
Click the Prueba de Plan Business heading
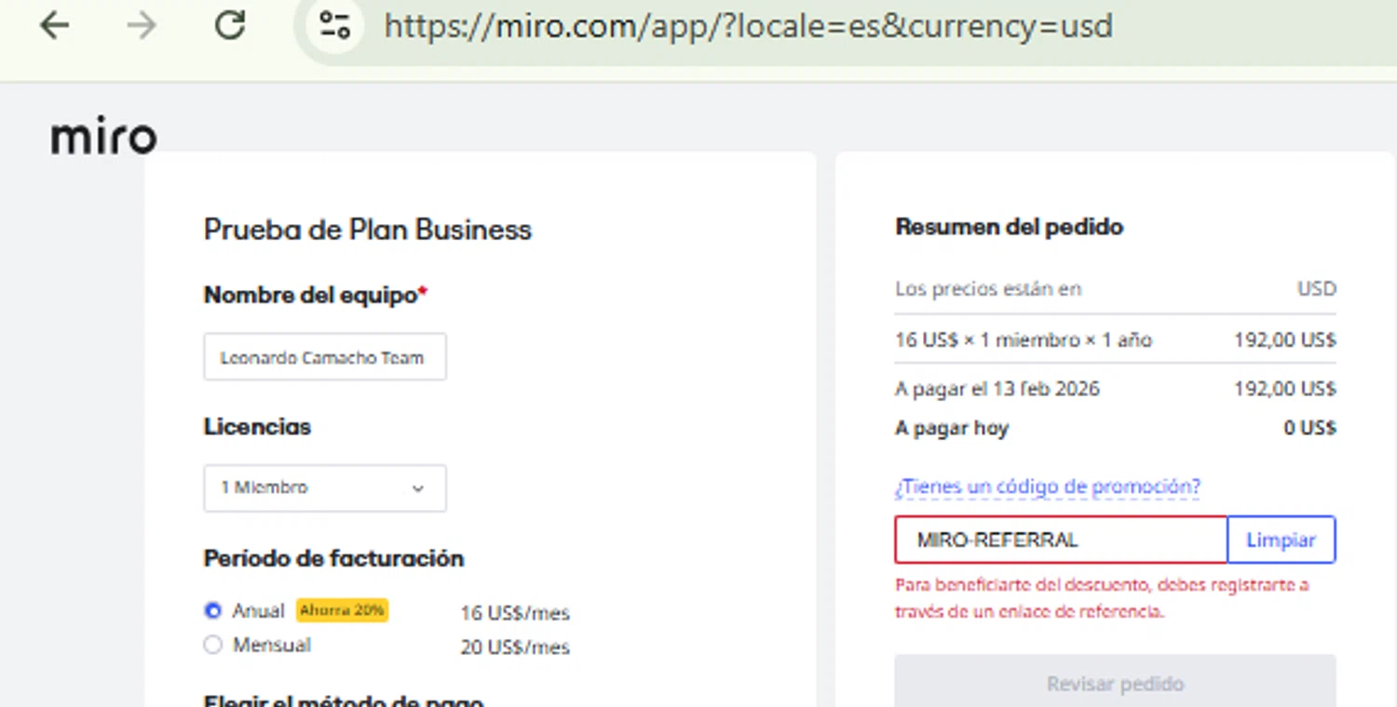click(x=368, y=230)
